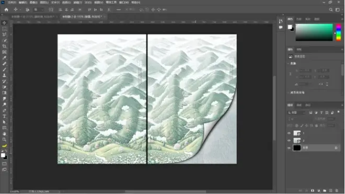Select the Lasso tool
This screenshot has width=345, height=194.
4,35
